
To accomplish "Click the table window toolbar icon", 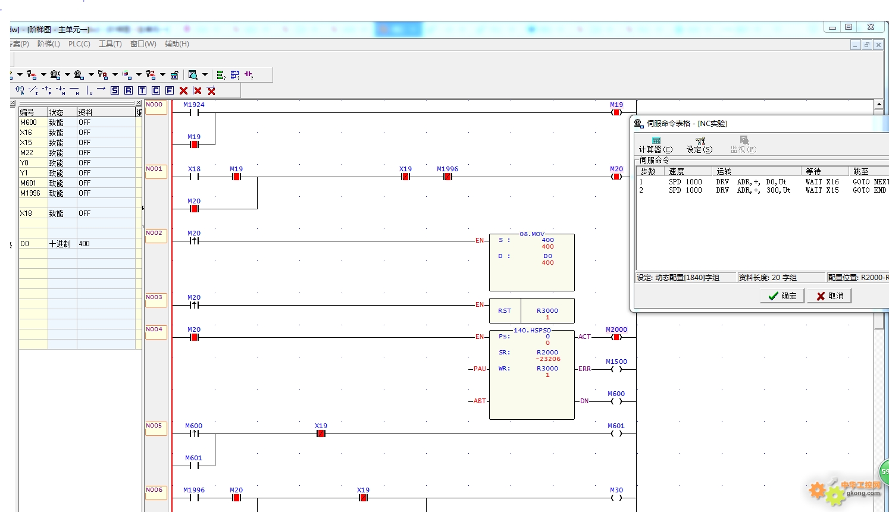I will [174, 75].
